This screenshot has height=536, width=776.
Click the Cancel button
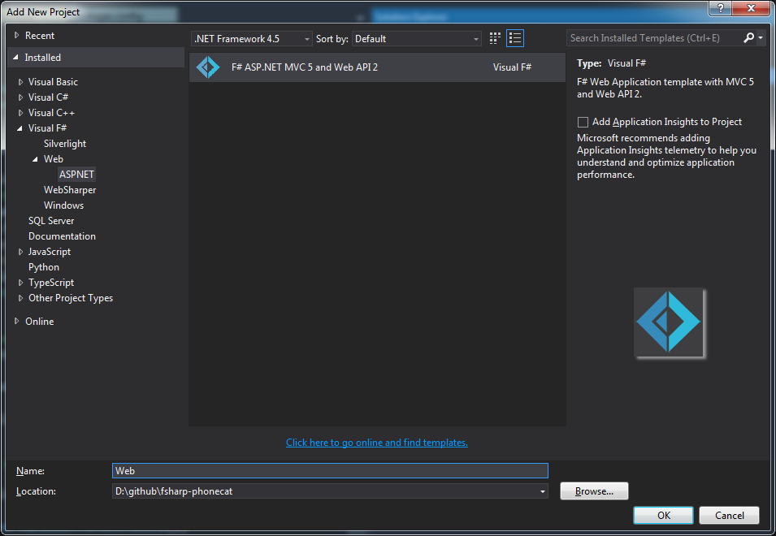[729, 515]
